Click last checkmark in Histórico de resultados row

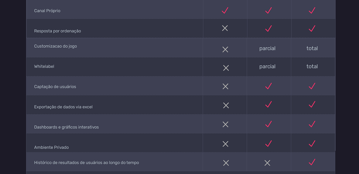[x=312, y=162]
